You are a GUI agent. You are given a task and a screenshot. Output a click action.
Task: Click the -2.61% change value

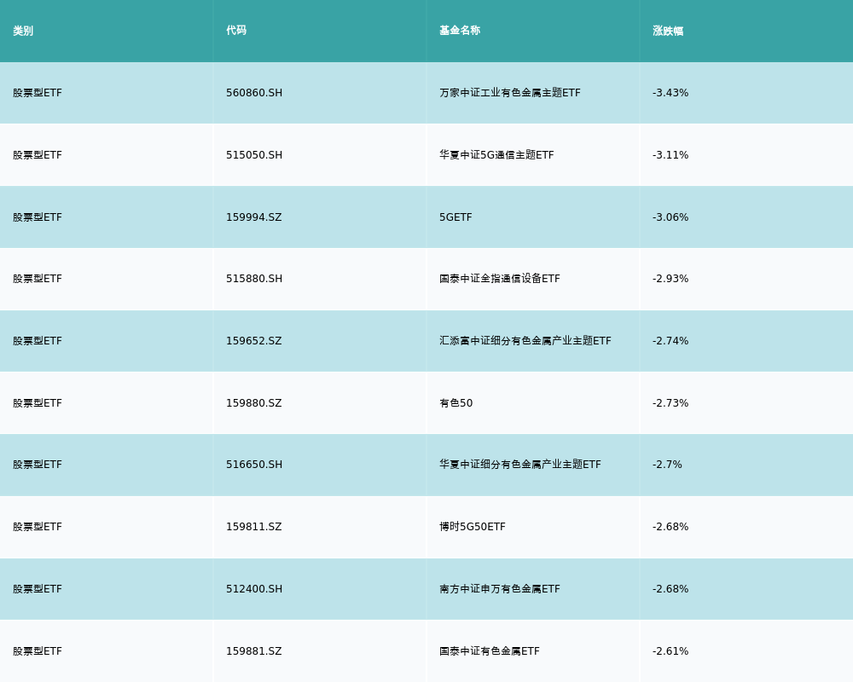pos(670,651)
